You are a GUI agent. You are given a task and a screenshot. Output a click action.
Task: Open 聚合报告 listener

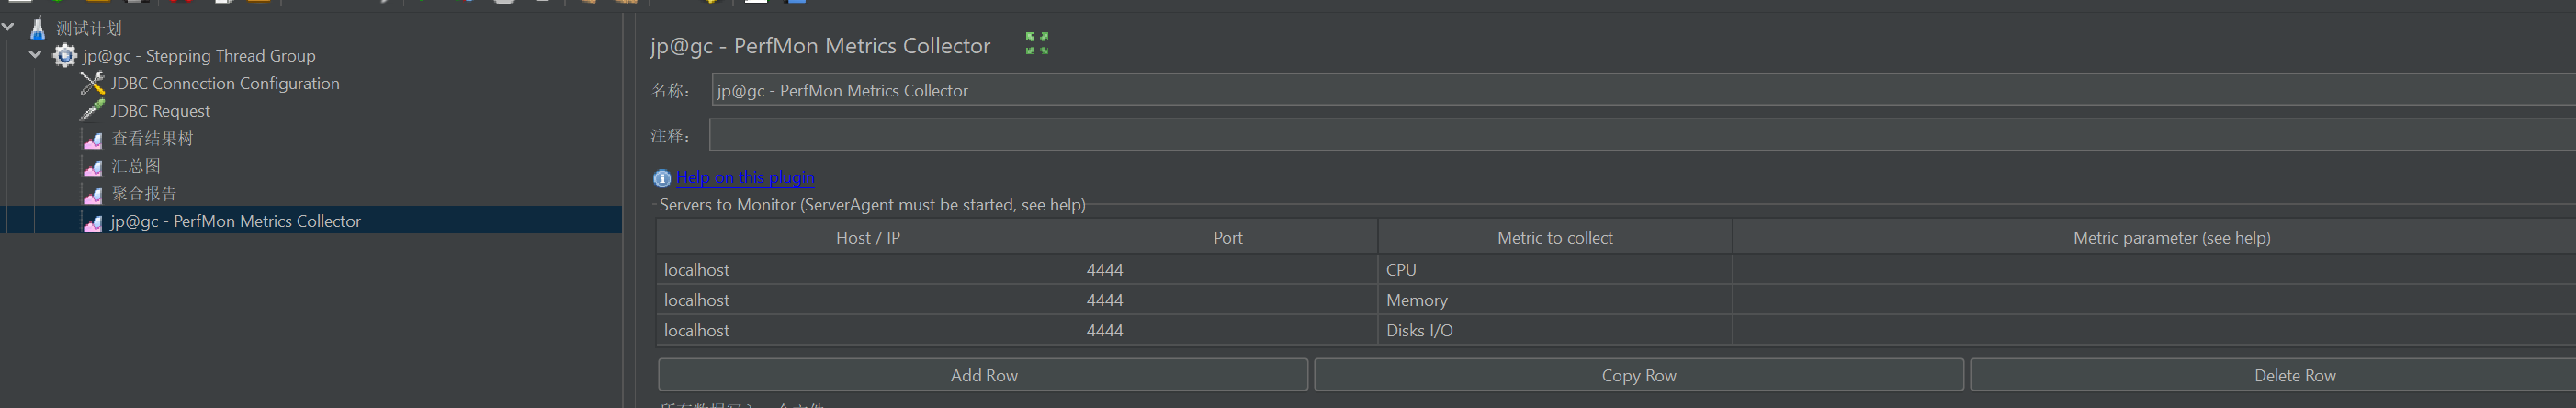[144, 193]
